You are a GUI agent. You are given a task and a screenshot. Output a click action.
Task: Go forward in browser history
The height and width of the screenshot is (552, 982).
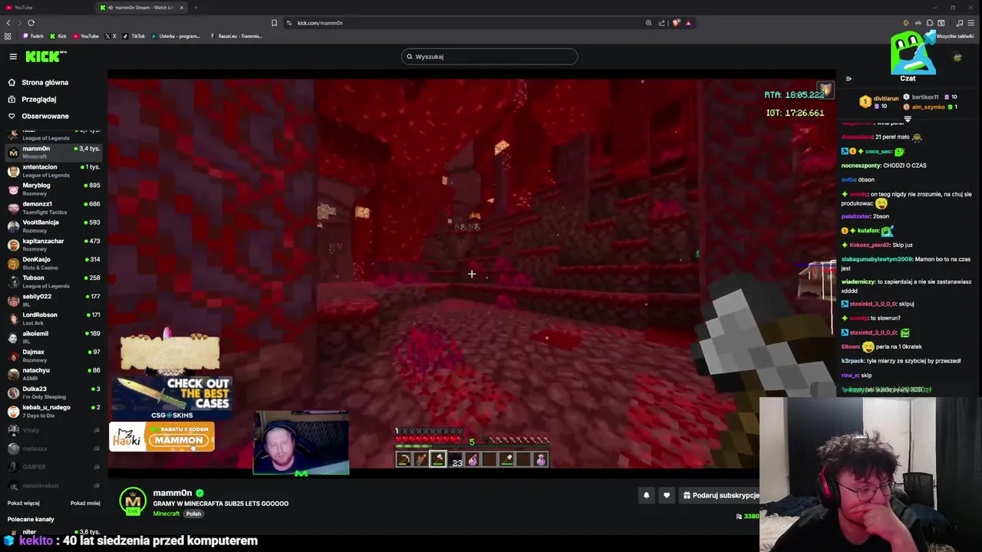pyautogui.click(x=20, y=23)
